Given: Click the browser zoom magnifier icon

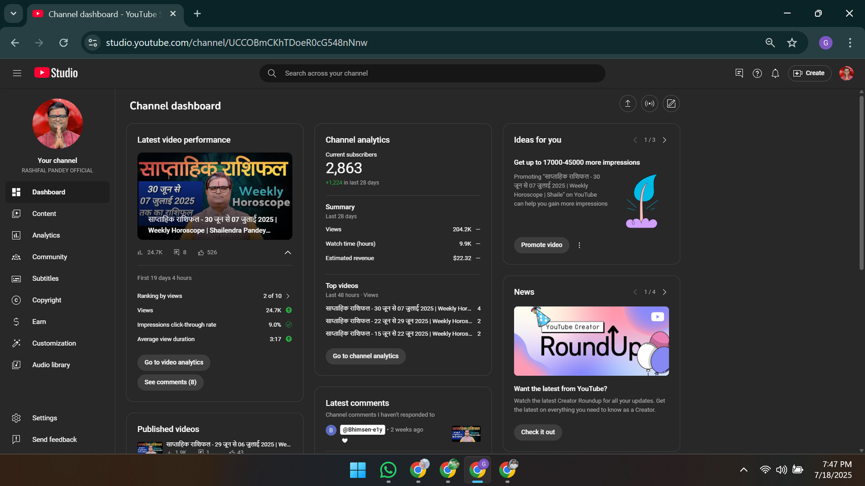Looking at the screenshot, I should [770, 43].
